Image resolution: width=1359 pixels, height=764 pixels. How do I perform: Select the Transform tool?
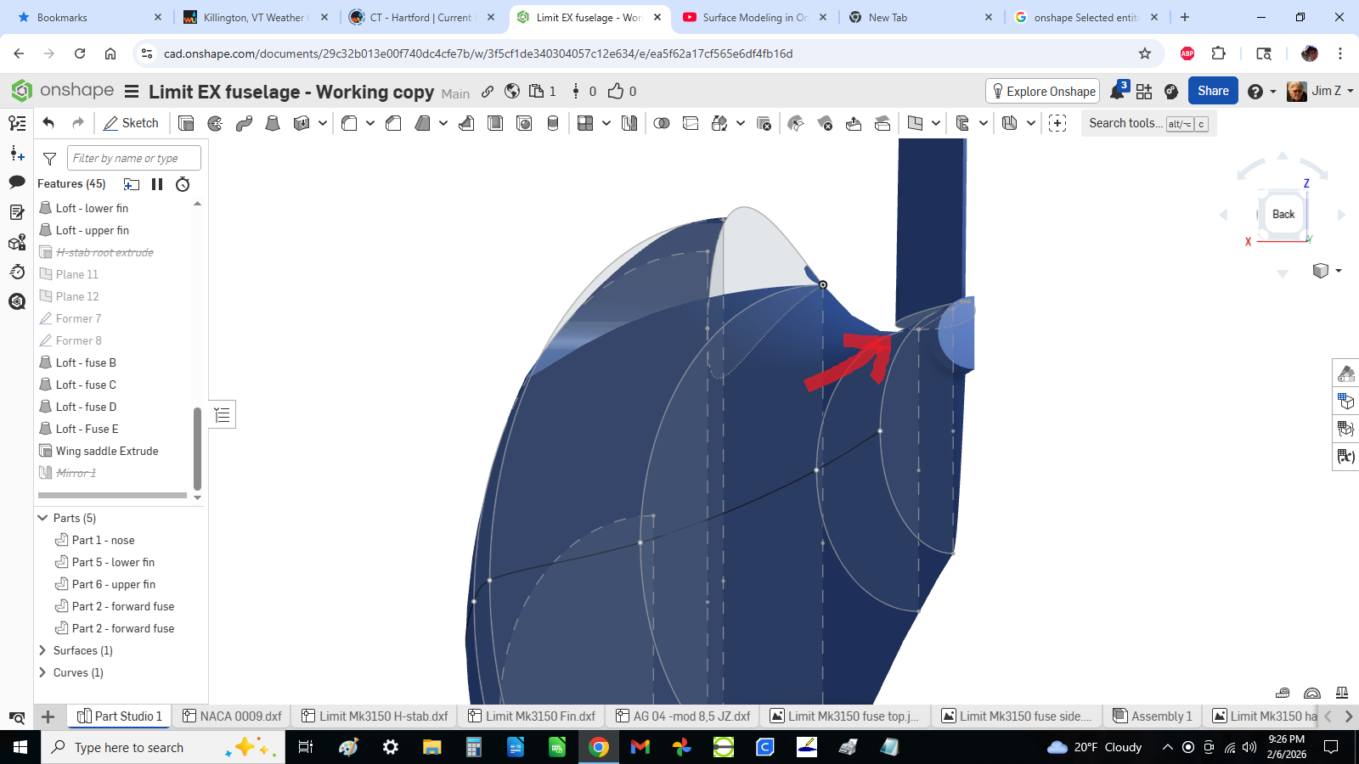719,123
